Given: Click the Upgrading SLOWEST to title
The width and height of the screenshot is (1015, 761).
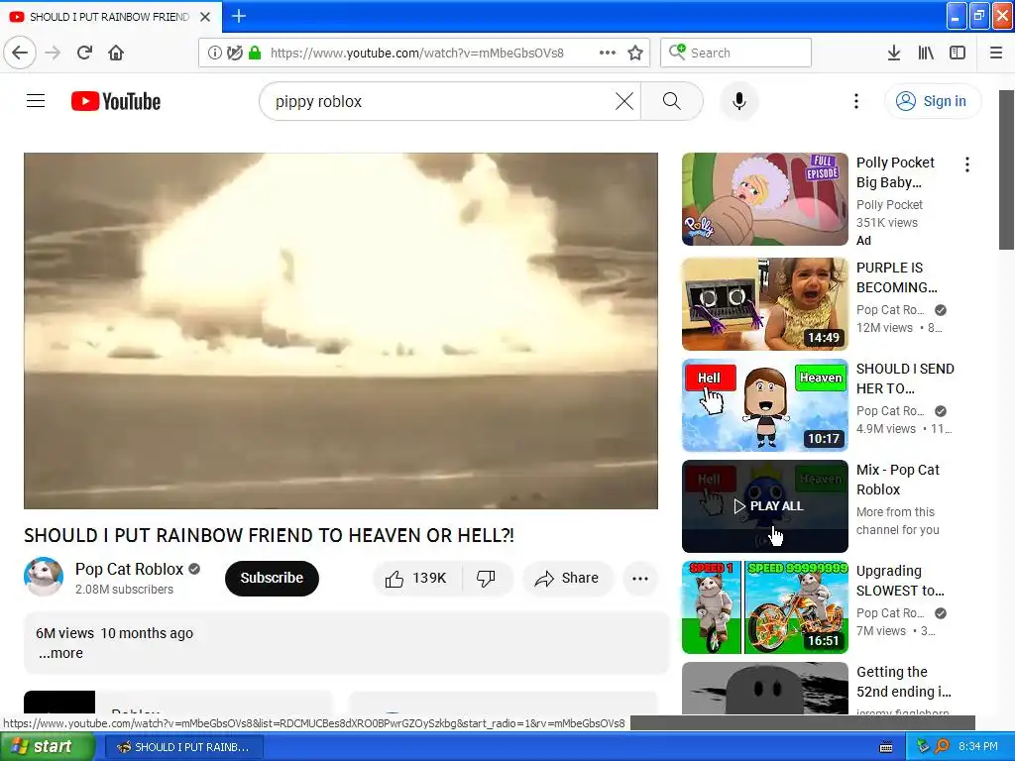Looking at the screenshot, I should [900, 581].
